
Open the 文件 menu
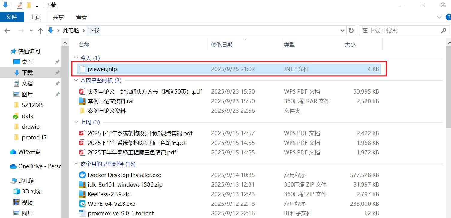click(12, 17)
